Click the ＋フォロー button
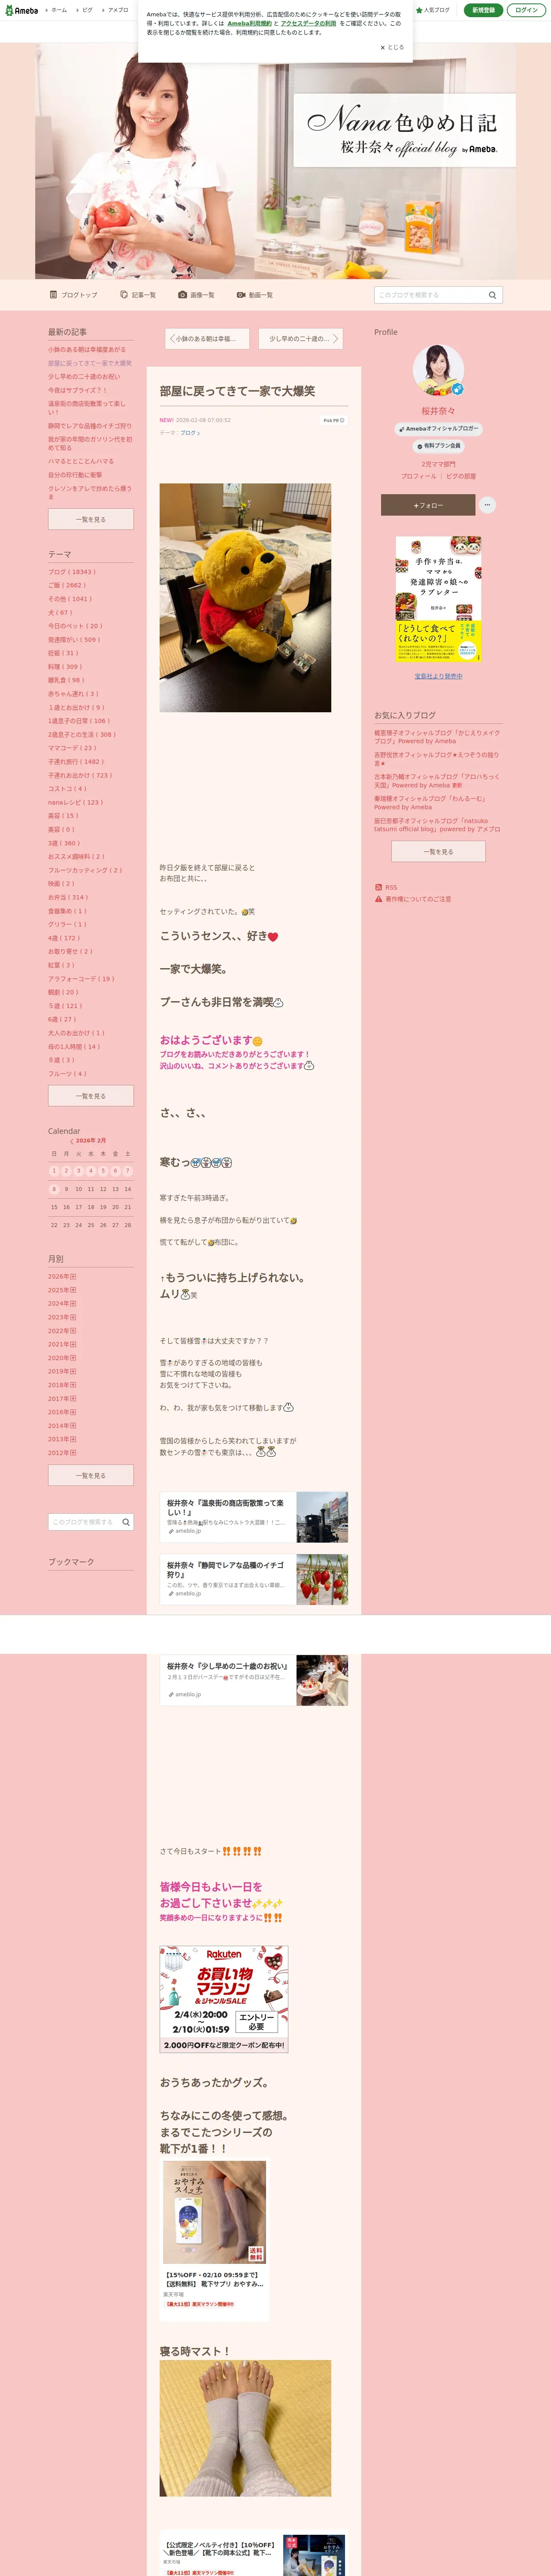This screenshot has height=2576, width=551. point(427,505)
